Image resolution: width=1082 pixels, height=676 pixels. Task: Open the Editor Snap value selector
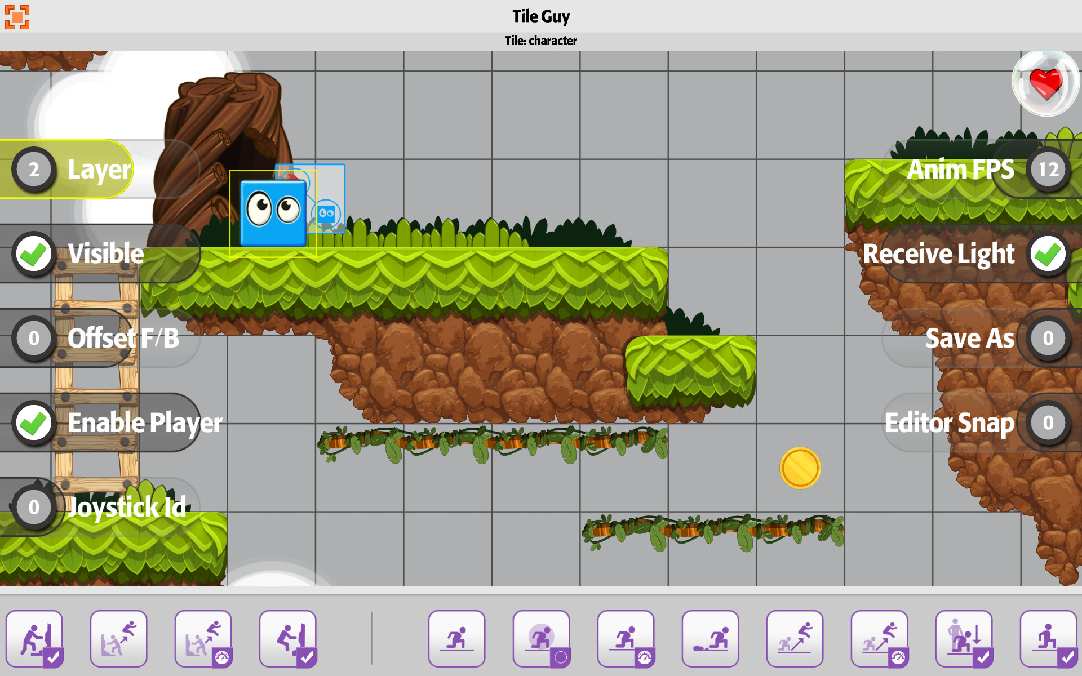pyautogui.click(x=1048, y=422)
